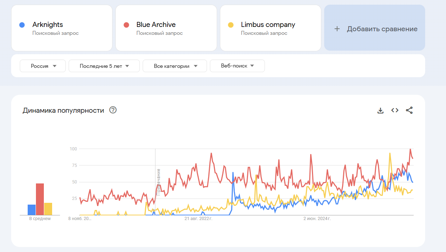The width and height of the screenshot is (446, 252).
Task: Download the interest-over-time chart data
Action: click(381, 111)
